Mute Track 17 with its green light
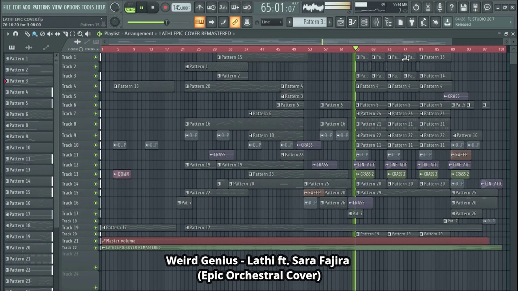The image size is (518, 291). coord(96,214)
